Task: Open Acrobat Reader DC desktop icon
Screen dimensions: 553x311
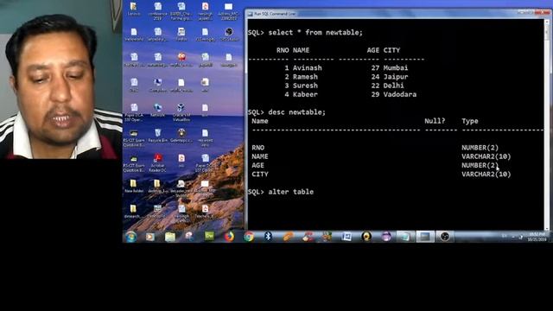Action: click(157, 162)
